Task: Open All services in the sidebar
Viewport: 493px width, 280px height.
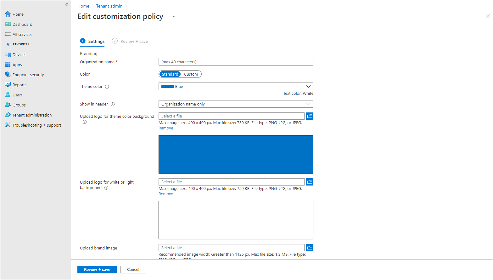Action: (22, 34)
